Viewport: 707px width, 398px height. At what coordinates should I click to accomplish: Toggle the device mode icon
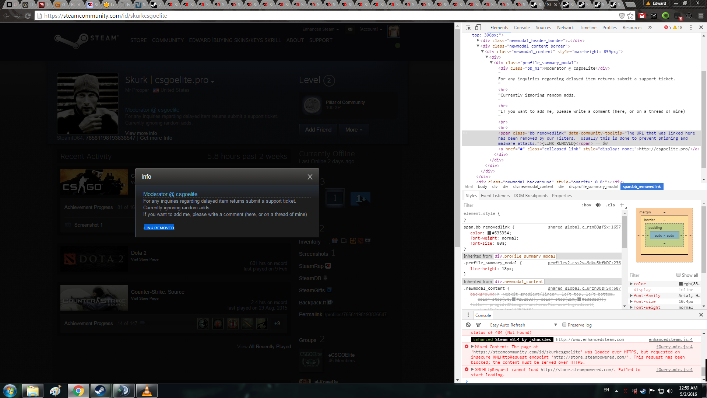[x=478, y=28]
